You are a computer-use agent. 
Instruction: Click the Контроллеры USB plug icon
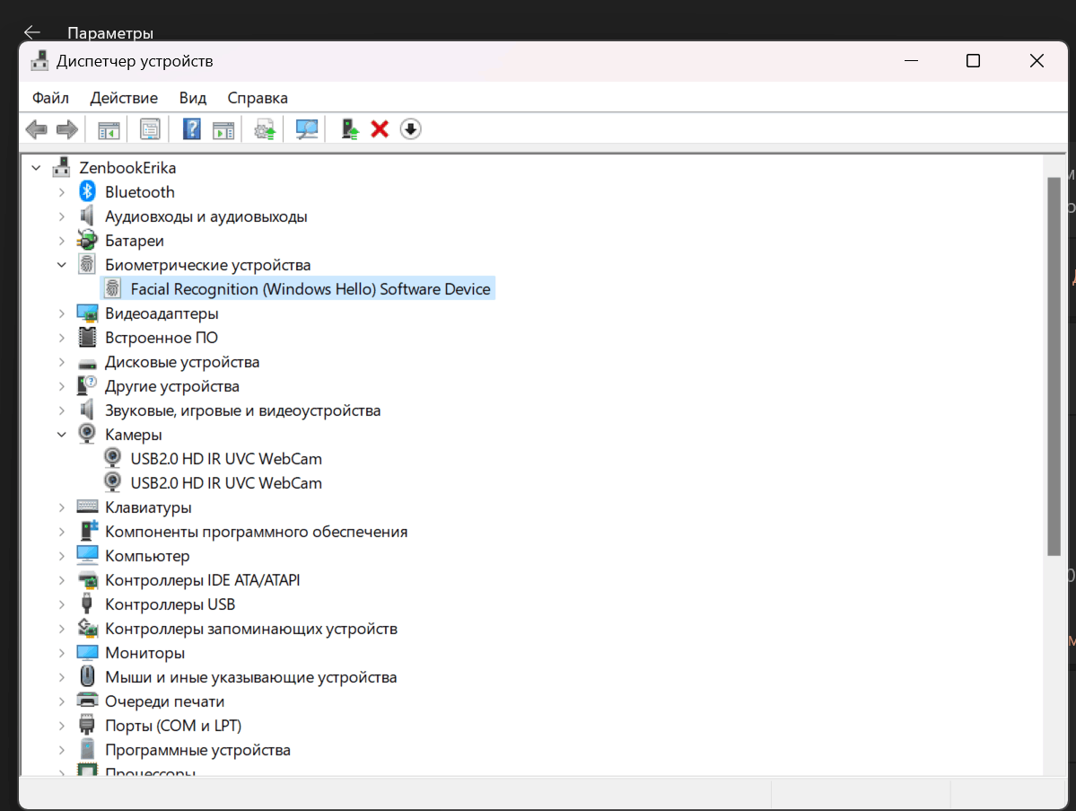[x=87, y=604]
